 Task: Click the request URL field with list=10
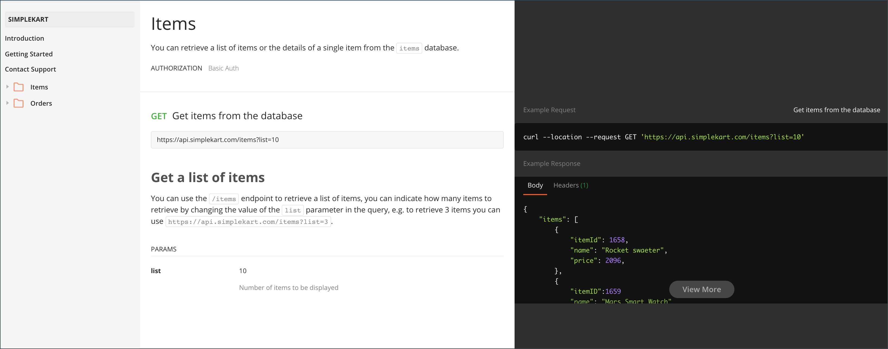327,140
